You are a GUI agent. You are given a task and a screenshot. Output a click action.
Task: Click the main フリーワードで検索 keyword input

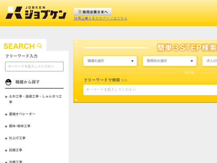(150, 90)
